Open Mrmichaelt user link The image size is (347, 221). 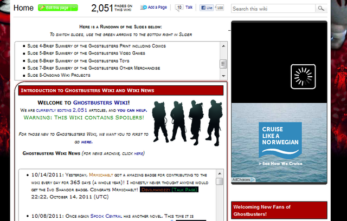click(x=101, y=175)
